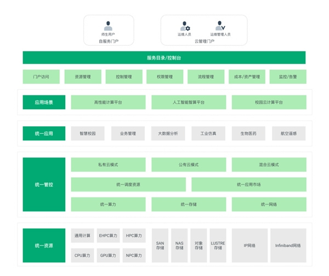329x276 pixels.
Task: Click the 统一网络 box
Action: point(269,204)
